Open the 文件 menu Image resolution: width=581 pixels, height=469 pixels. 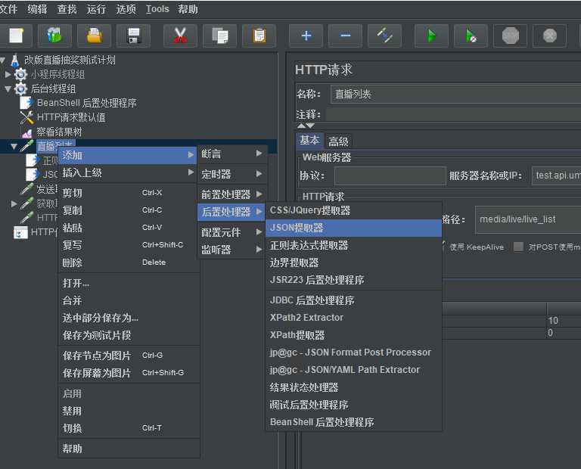pyautogui.click(x=8, y=9)
